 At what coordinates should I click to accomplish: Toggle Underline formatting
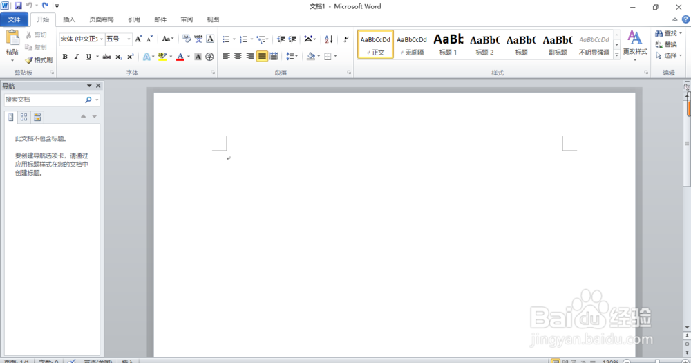tap(88, 57)
